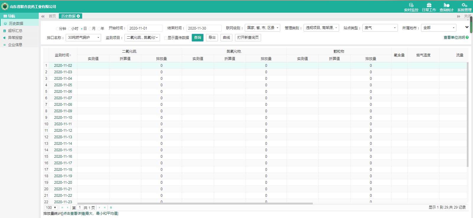473x218 pixels.
Task: Expand the 站点类型 dropdown showing 废气
Action: coord(380,28)
